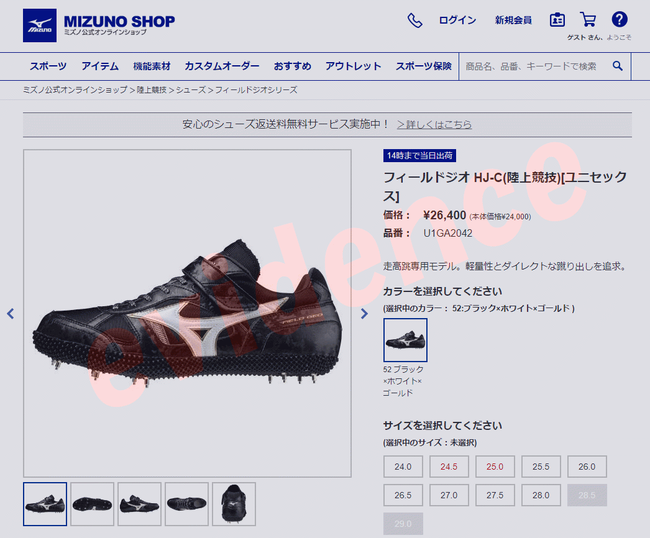Click the ログイン link

click(x=457, y=21)
